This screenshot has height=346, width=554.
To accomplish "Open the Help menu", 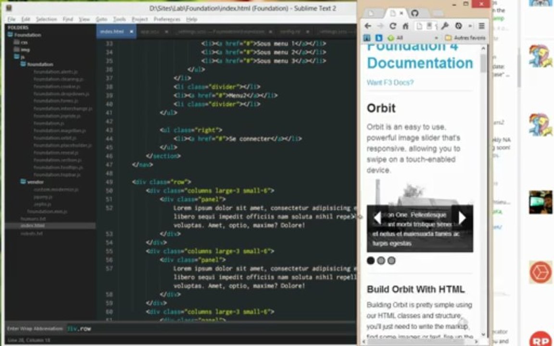I will 191,19.
